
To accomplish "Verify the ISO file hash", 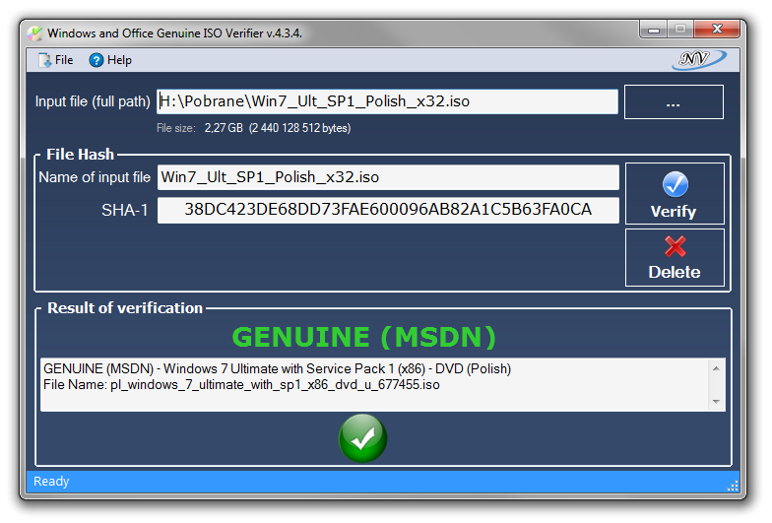I will click(x=675, y=193).
